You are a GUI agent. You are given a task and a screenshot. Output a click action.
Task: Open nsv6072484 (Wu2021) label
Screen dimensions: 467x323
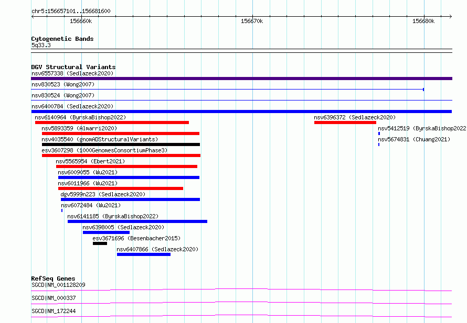click(91, 205)
